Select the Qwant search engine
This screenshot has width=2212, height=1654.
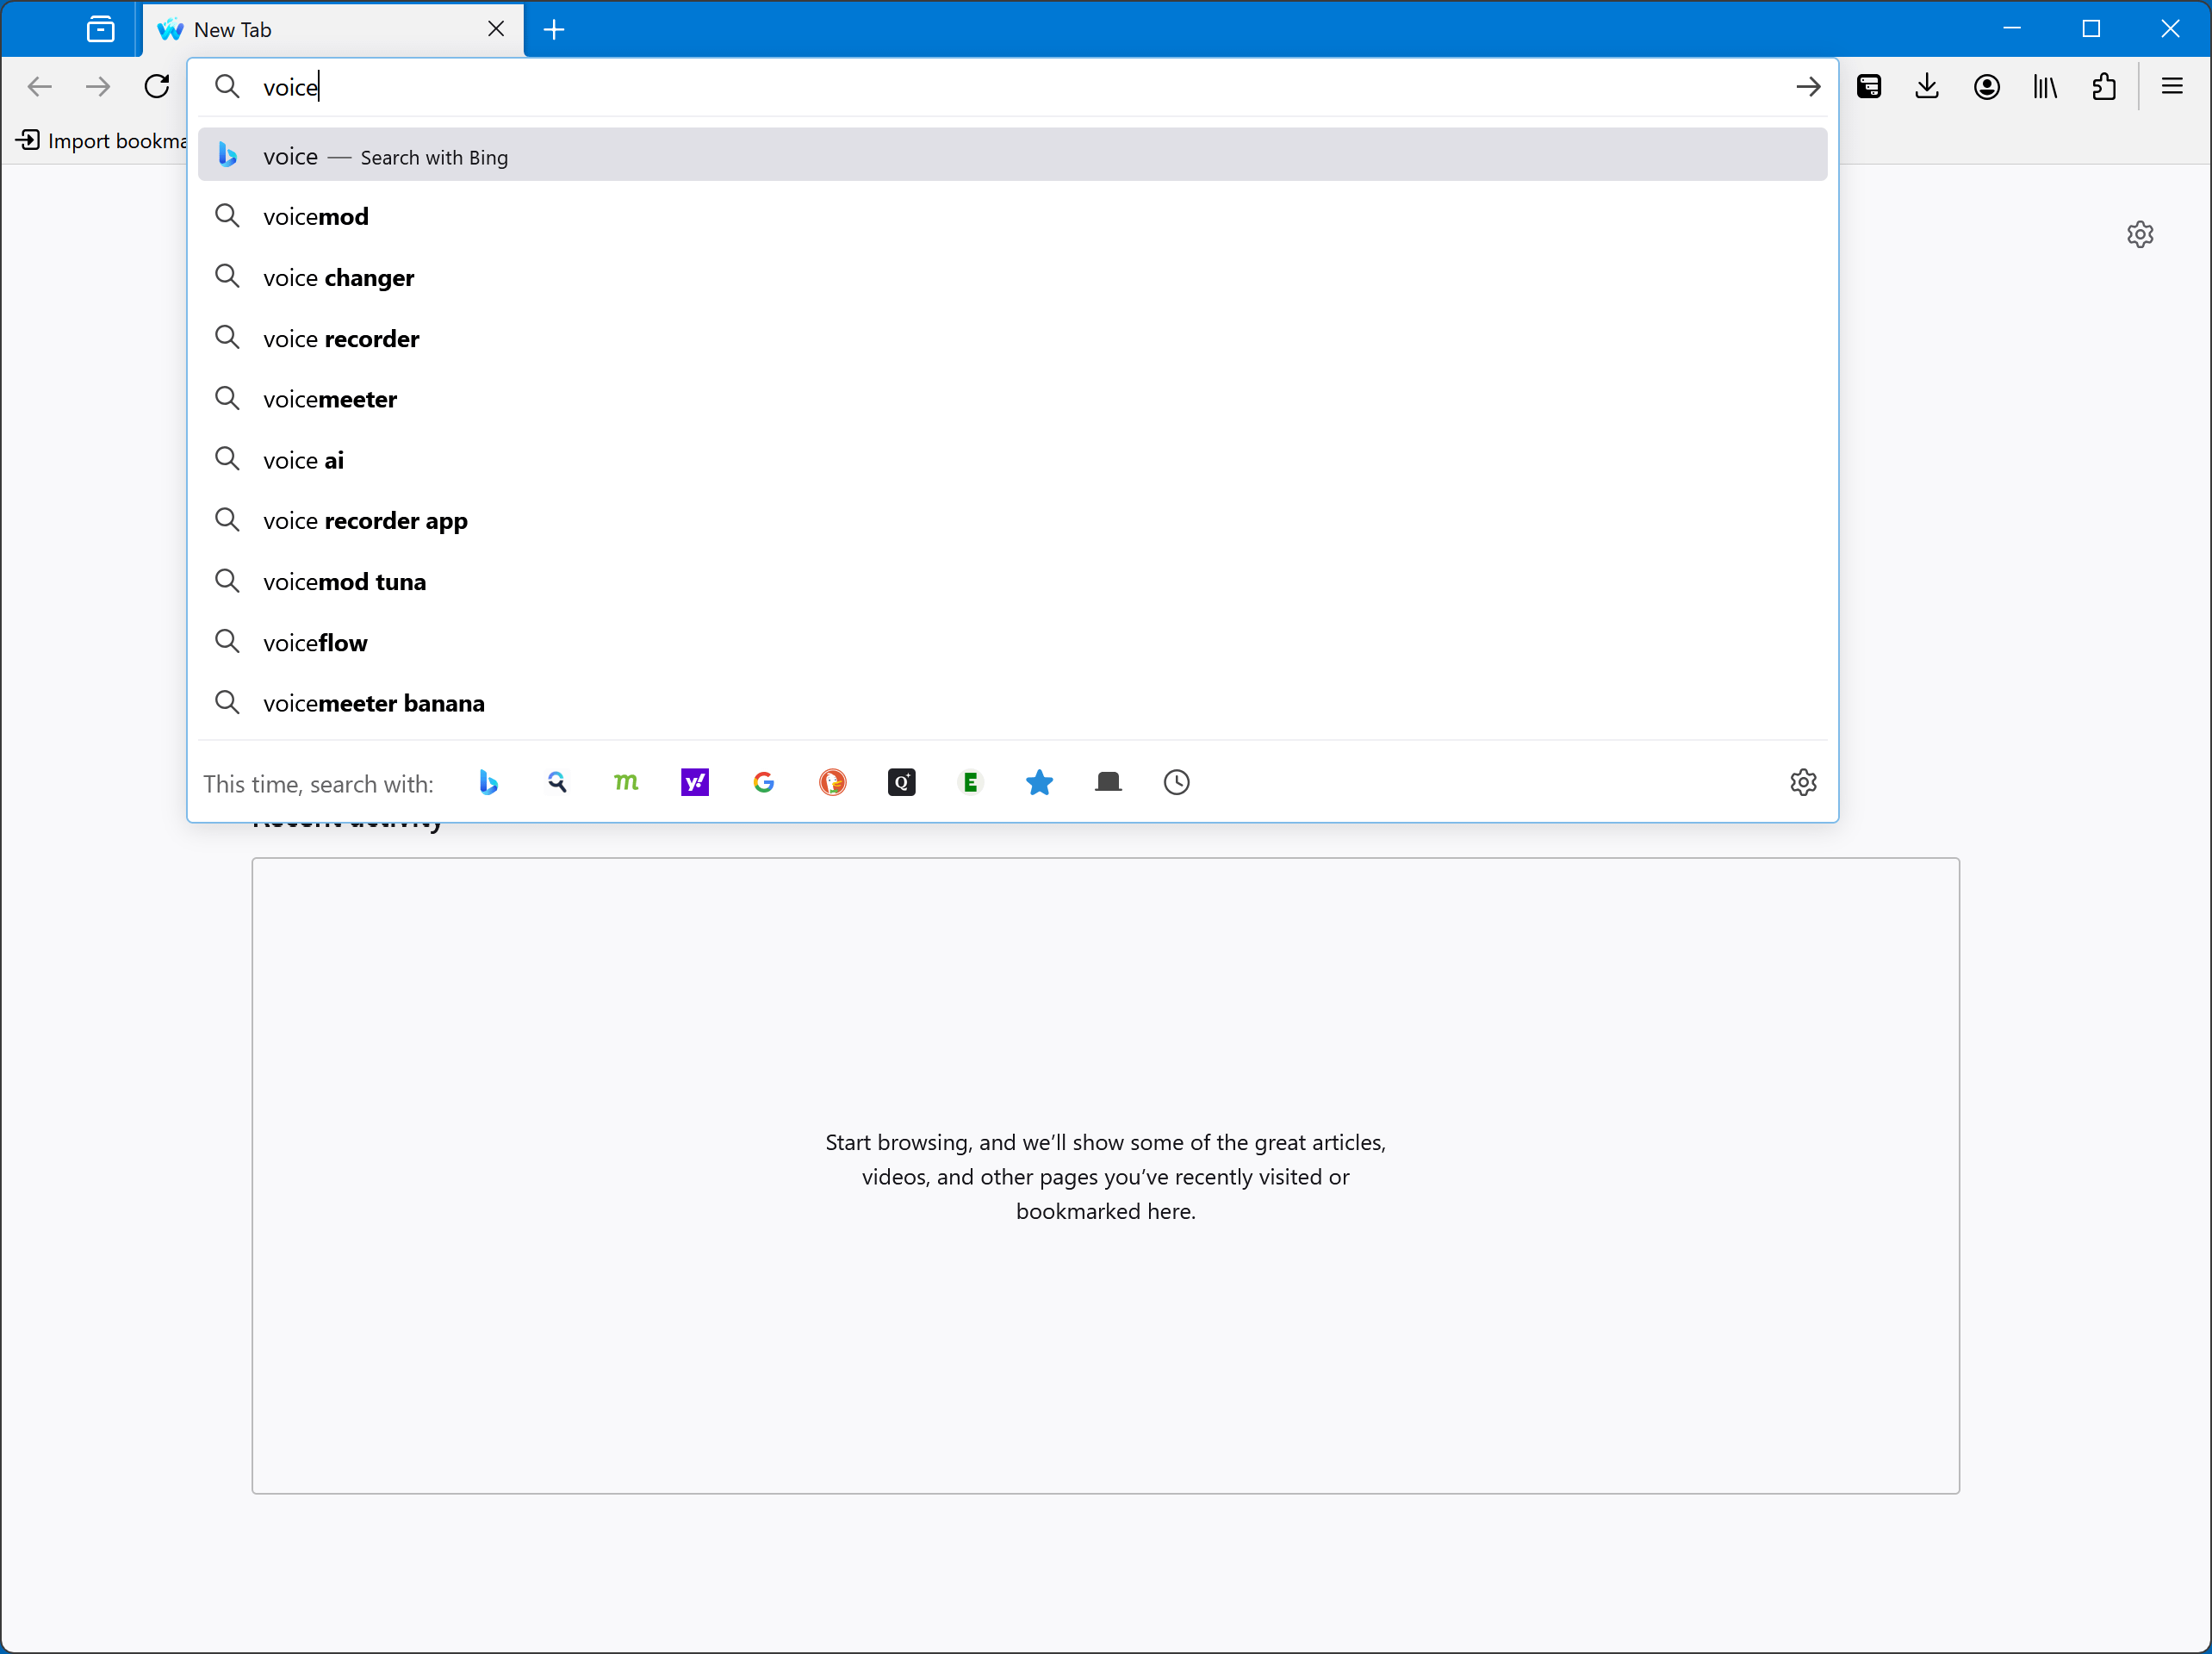pyautogui.click(x=902, y=783)
